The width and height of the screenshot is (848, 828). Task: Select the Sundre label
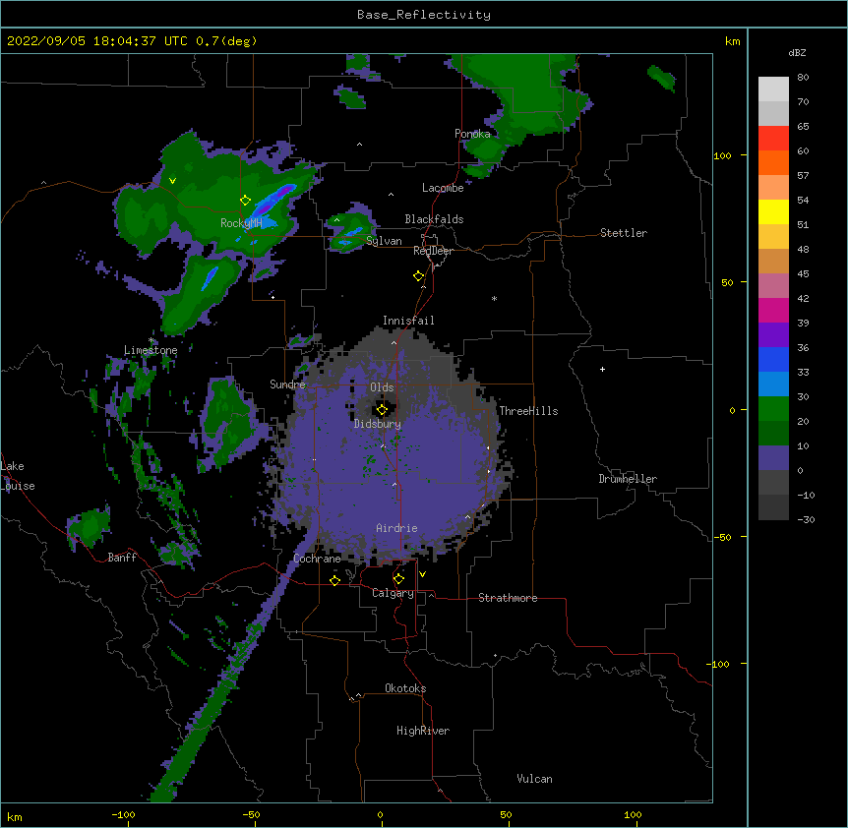pos(287,384)
